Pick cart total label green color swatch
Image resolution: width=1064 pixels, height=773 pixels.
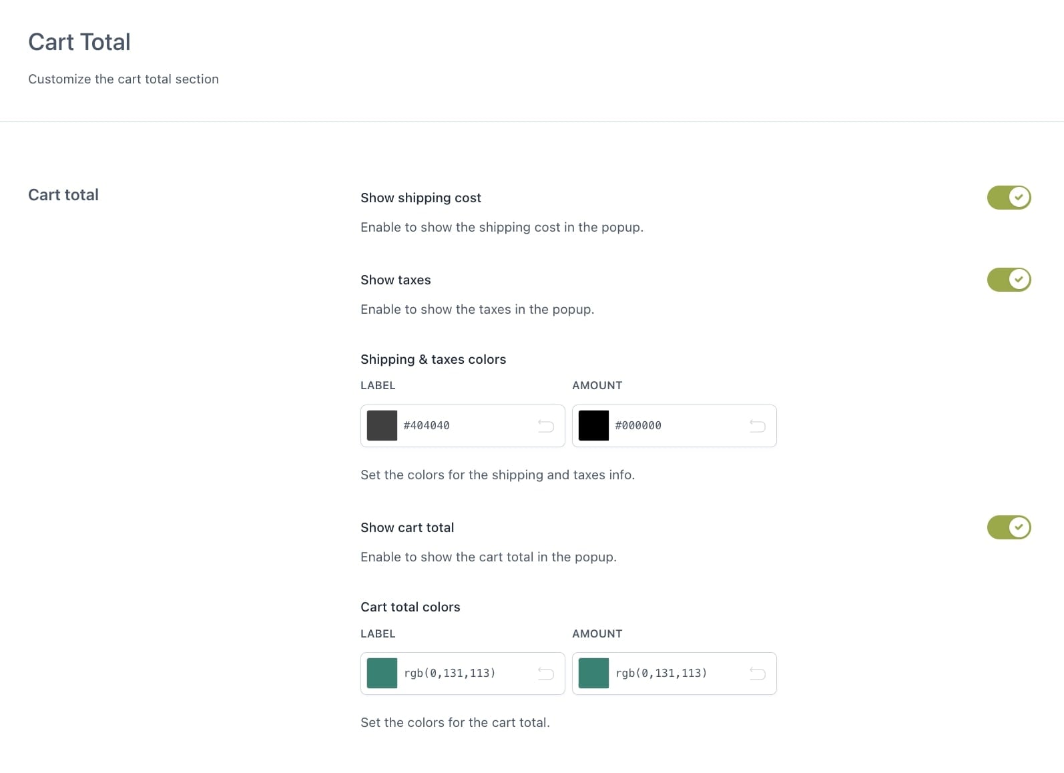click(382, 674)
